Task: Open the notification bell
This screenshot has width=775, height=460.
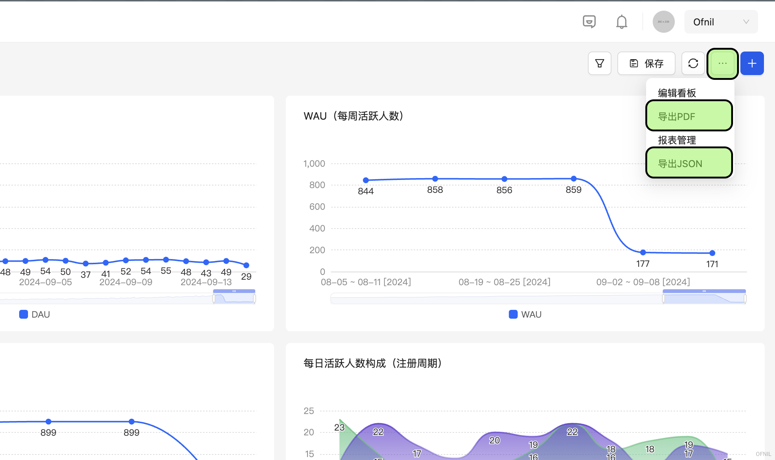Action: (x=621, y=22)
